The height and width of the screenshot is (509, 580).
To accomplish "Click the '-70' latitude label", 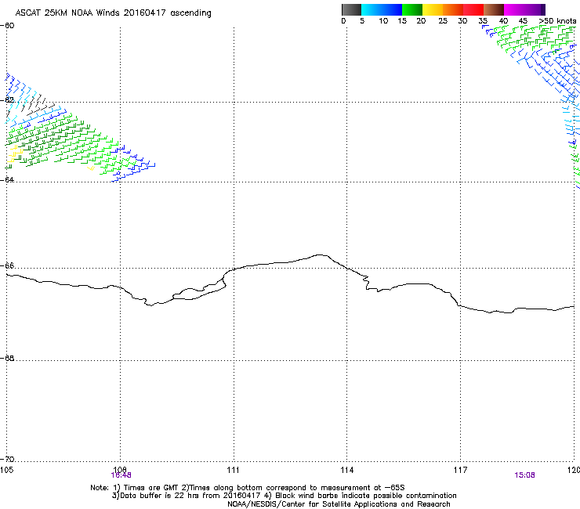I will [7, 459].
